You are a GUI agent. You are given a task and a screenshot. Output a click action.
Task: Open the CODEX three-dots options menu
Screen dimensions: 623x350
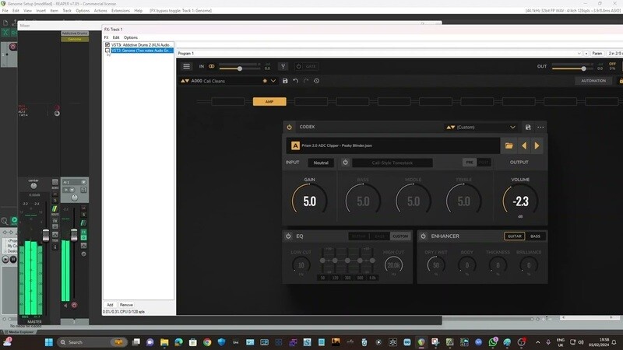(x=540, y=128)
